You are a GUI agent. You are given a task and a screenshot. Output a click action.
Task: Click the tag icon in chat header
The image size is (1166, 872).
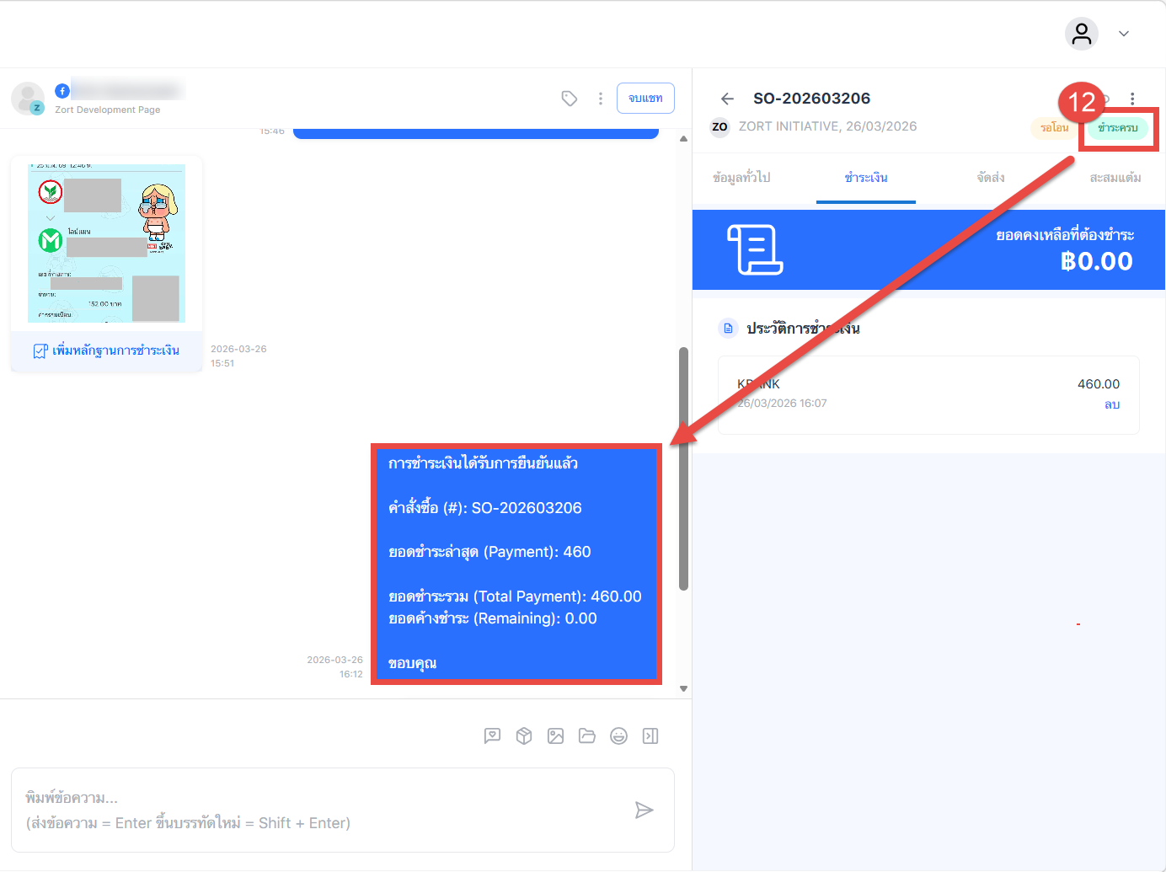(x=570, y=99)
